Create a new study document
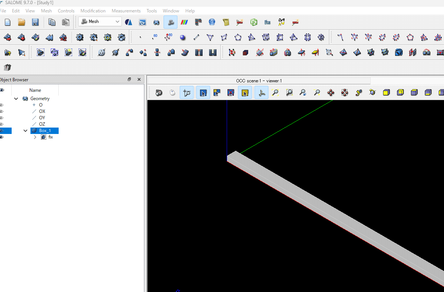The width and height of the screenshot is (444, 292). [x=8, y=22]
